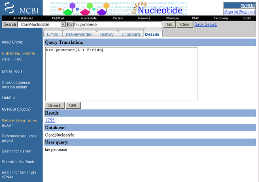Viewport: 259px width, 182px height.
Task: Open Taxonomy in top menu
Action: pos(221,18)
